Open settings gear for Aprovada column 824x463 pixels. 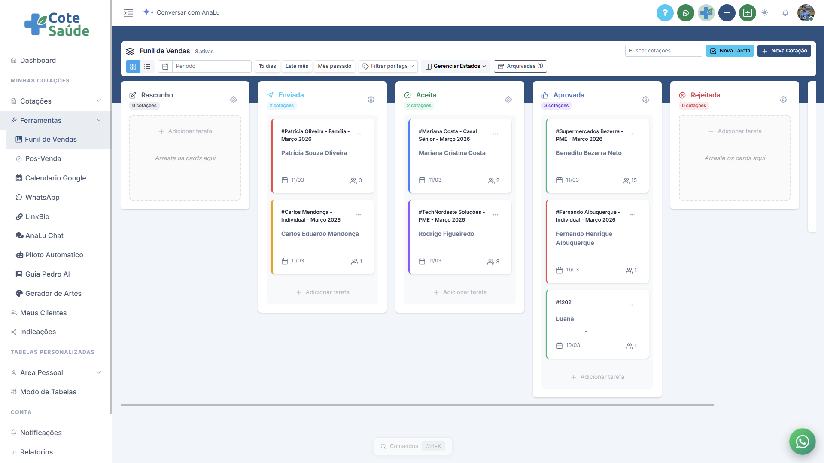click(x=645, y=100)
